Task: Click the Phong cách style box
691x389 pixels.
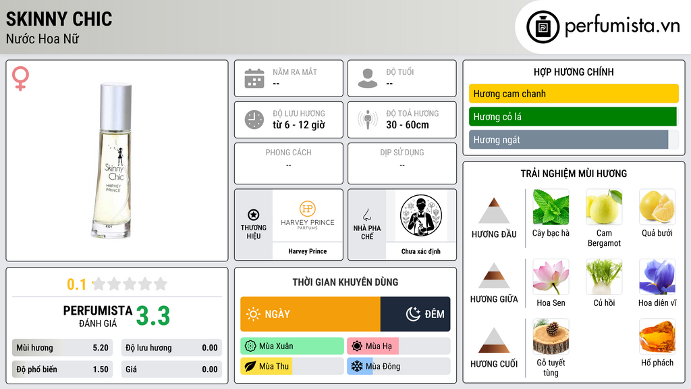Action: pos(289,163)
